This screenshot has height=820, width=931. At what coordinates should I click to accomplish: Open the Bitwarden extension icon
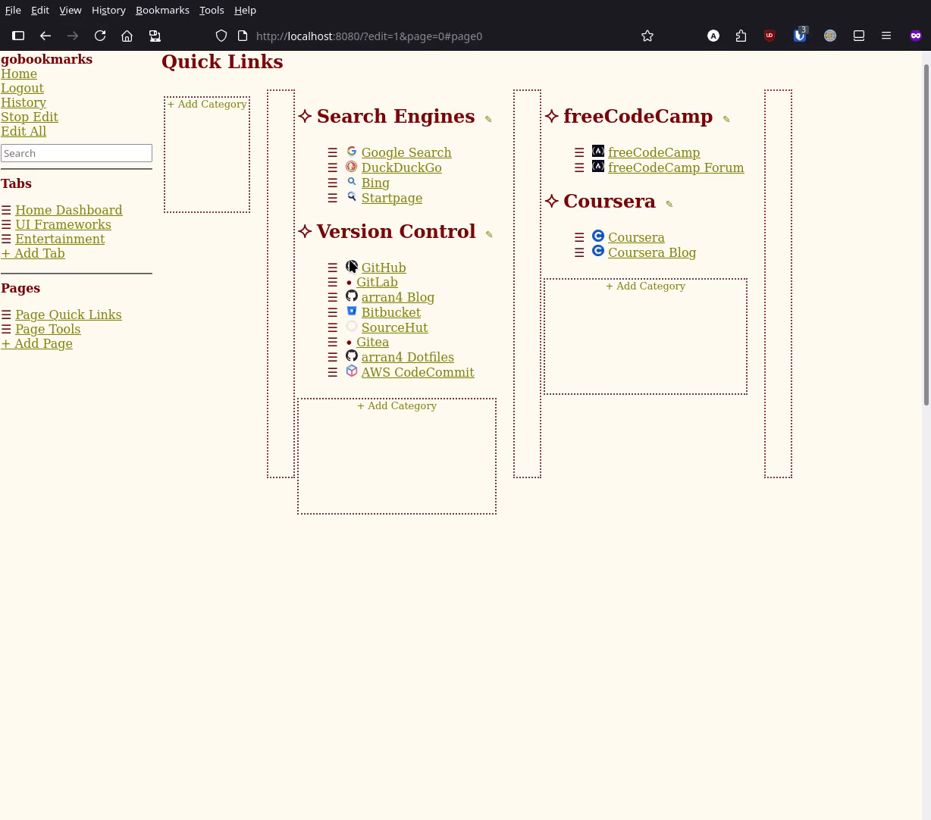point(800,36)
